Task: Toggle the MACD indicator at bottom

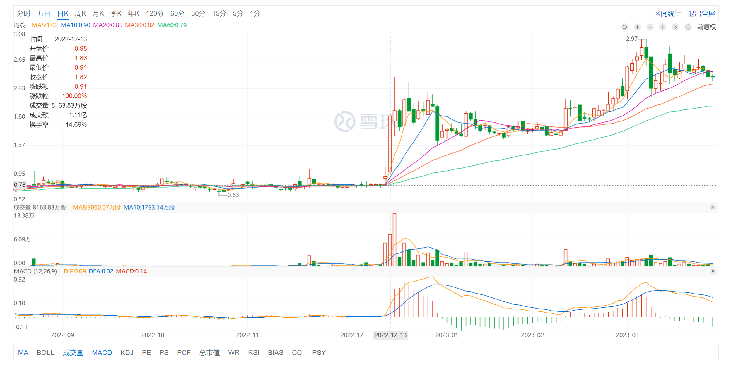Action: click(102, 353)
